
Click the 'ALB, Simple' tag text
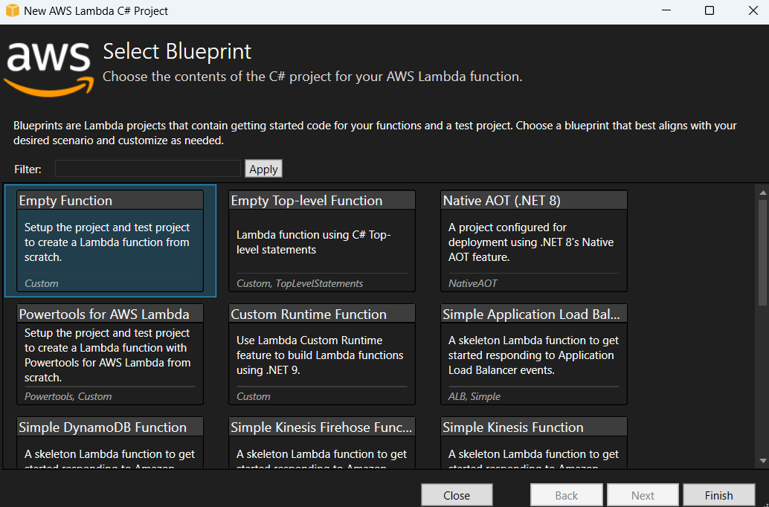474,396
